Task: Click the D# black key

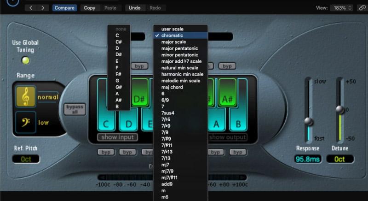Action: [139, 93]
